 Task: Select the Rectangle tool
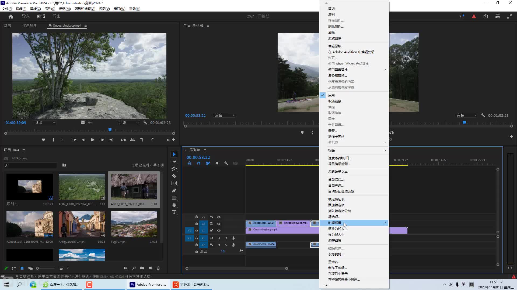click(174, 198)
